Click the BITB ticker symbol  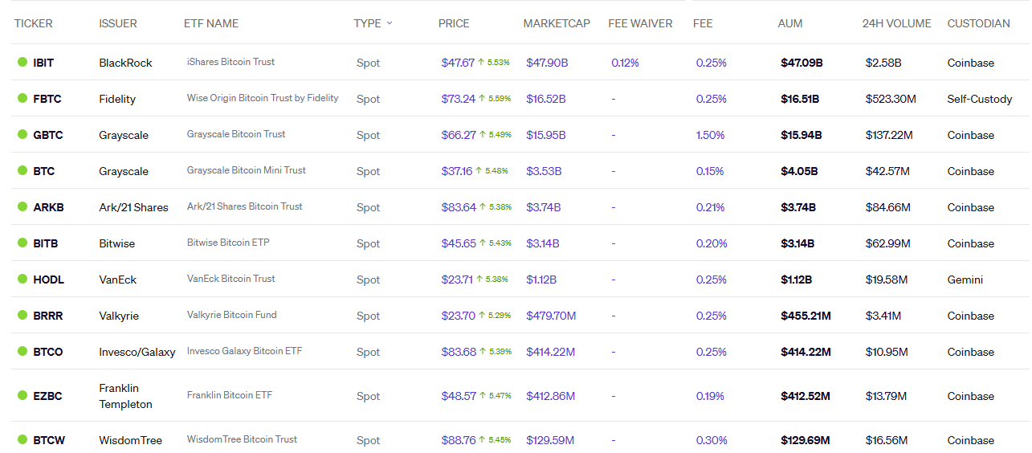click(46, 243)
